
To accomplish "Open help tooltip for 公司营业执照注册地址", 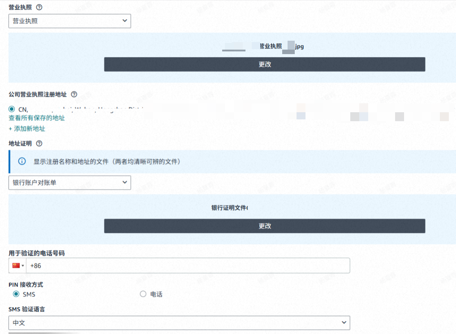I will click(74, 94).
